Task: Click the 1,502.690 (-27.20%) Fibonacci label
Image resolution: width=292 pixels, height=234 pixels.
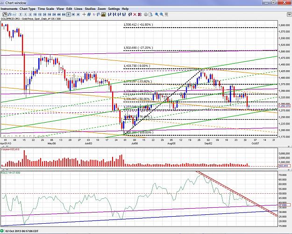Action: (x=138, y=48)
